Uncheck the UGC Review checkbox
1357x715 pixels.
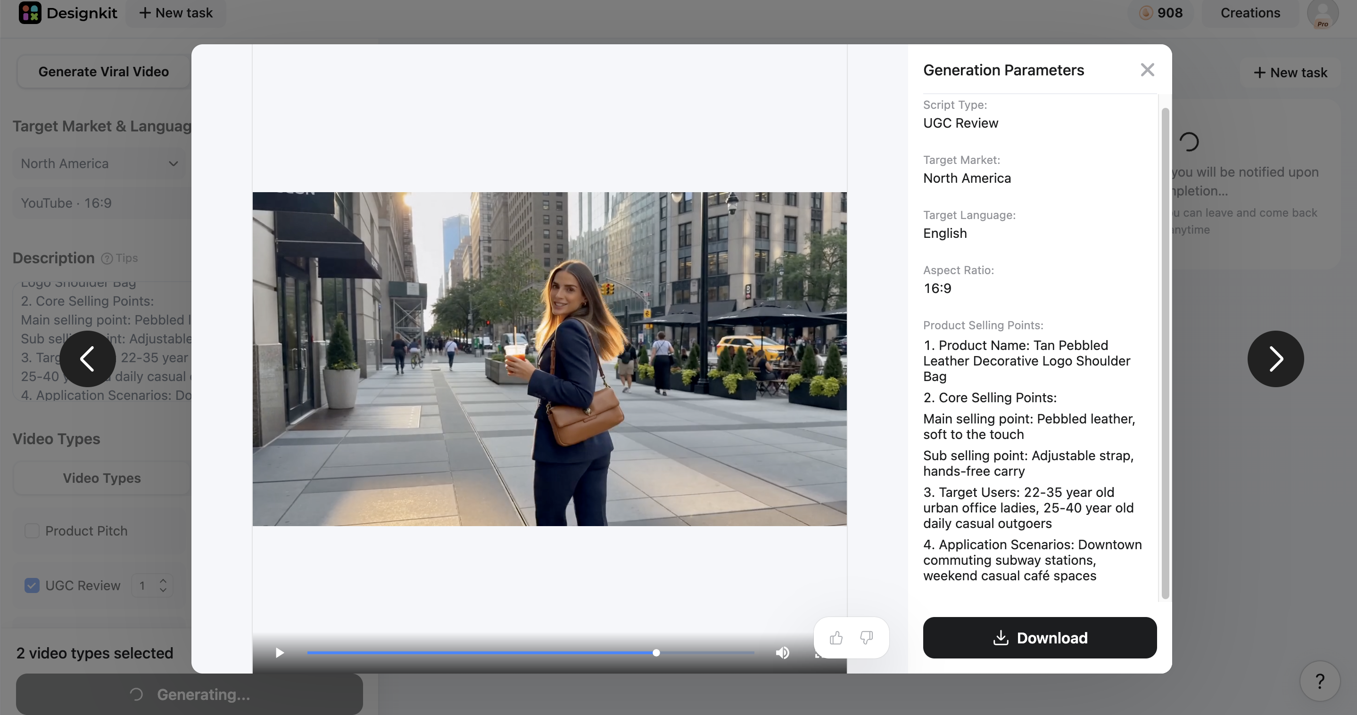pyautogui.click(x=32, y=585)
